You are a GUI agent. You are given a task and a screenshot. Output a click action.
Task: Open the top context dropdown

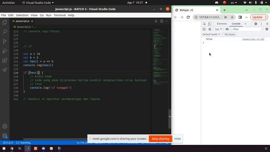218,29
